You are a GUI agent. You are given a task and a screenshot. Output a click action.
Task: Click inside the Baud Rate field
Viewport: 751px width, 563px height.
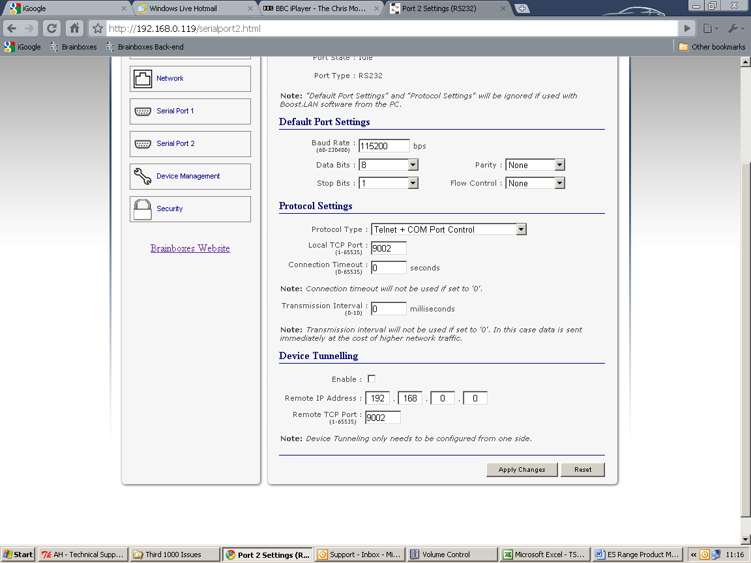click(385, 145)
